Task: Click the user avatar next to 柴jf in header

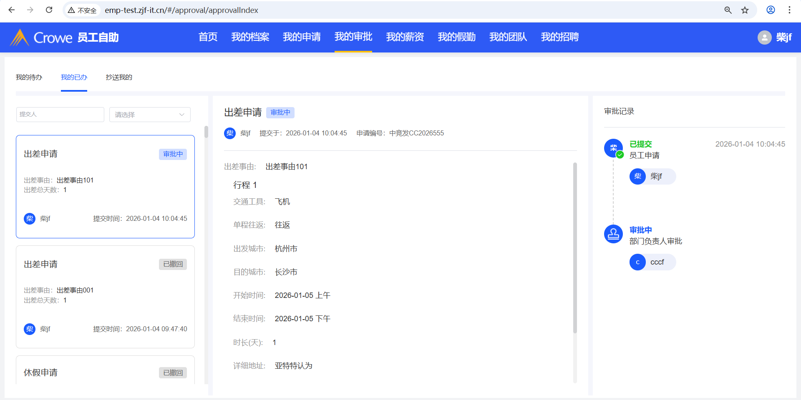Action: (x=764, y=37)
